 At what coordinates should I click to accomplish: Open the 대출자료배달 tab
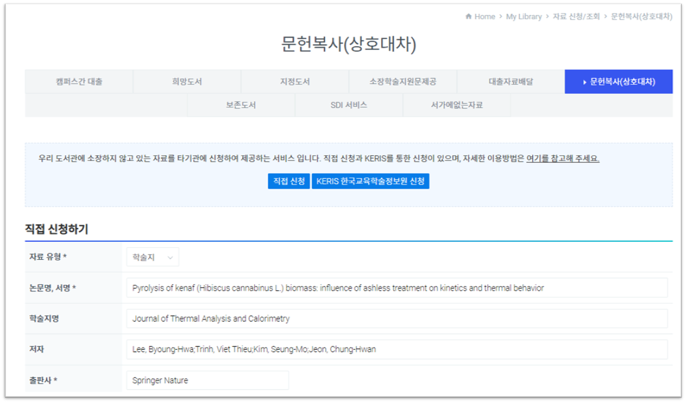[510, 82]
